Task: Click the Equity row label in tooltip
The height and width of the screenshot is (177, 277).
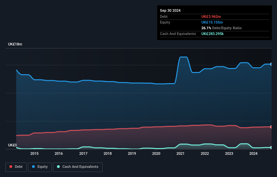Action: coord(165,22)
